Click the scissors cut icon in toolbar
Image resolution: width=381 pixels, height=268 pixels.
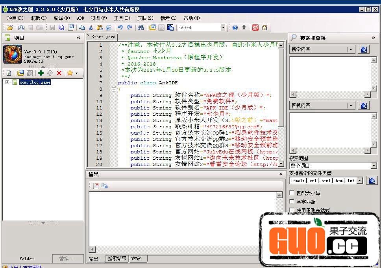coord(91,27)
